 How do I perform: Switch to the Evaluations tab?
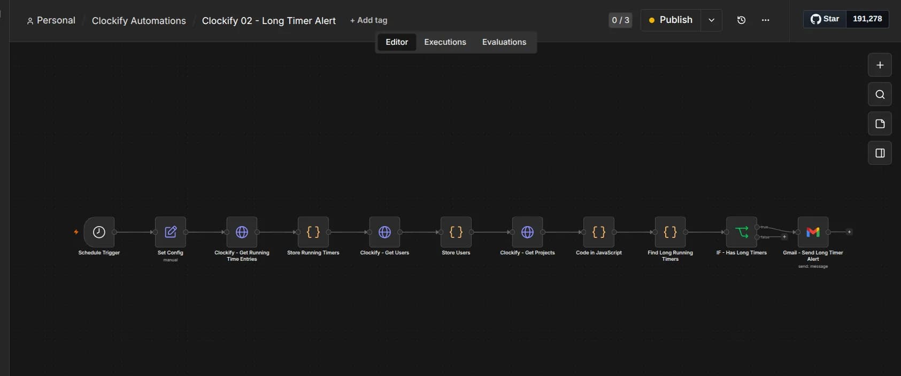click(504, 42)
